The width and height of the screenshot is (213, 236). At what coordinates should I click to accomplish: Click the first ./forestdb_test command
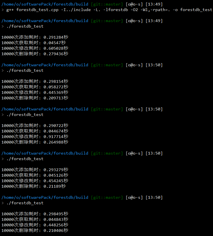pos(25,26)
